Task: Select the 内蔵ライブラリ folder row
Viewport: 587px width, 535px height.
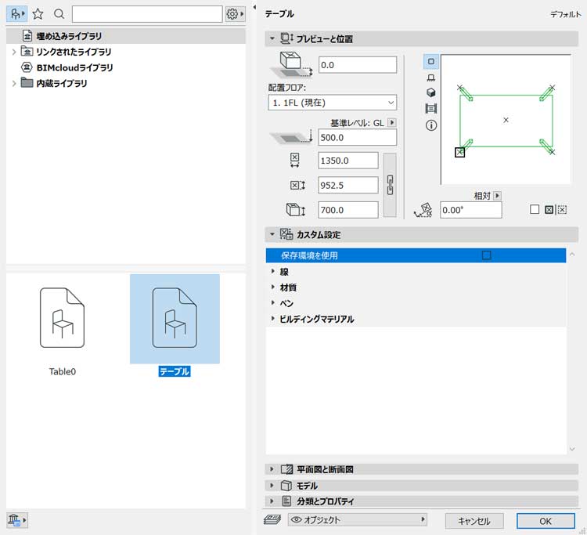Action: click(x=61, y=83)
